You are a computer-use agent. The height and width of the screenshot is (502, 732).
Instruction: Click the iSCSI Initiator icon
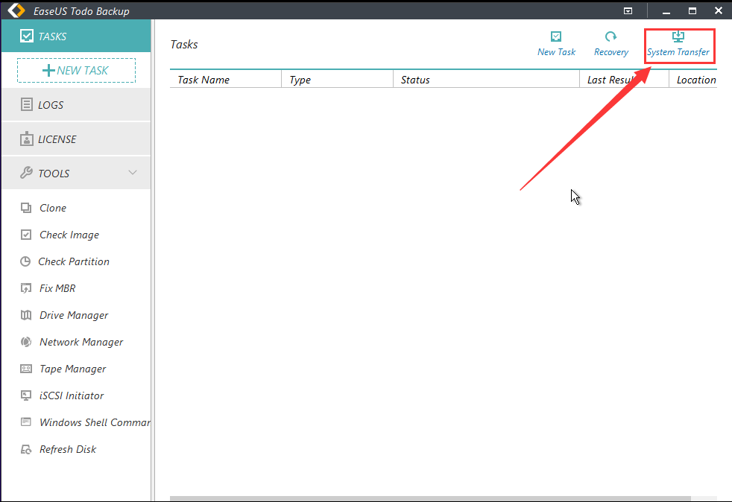(26, 395)
